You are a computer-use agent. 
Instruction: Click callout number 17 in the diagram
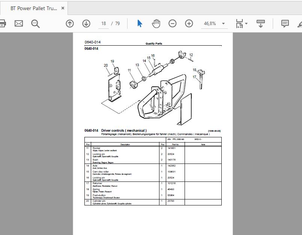(x=194, y=77)
